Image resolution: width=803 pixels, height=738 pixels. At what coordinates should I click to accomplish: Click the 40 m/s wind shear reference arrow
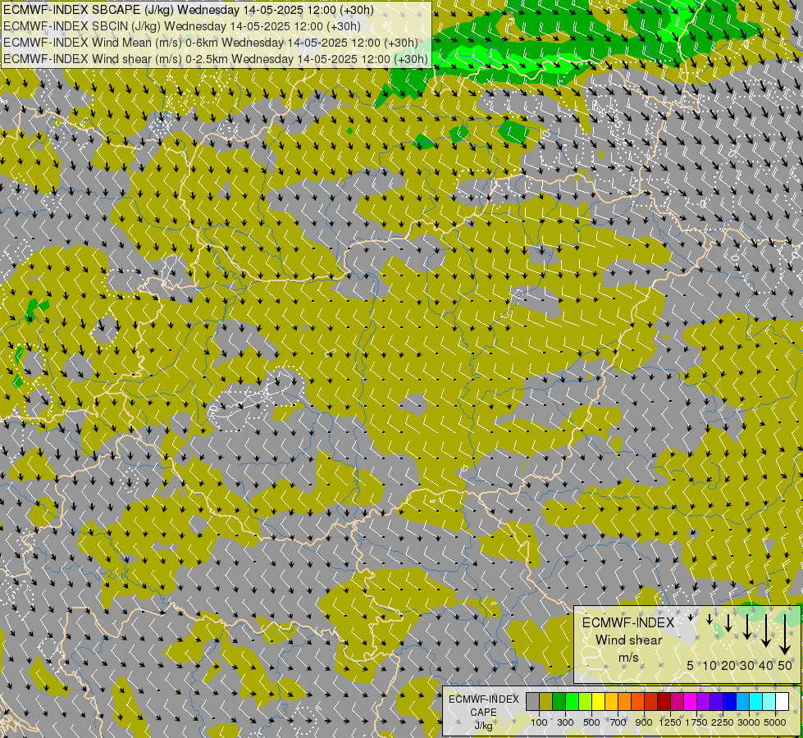click(x=766, y=631)
